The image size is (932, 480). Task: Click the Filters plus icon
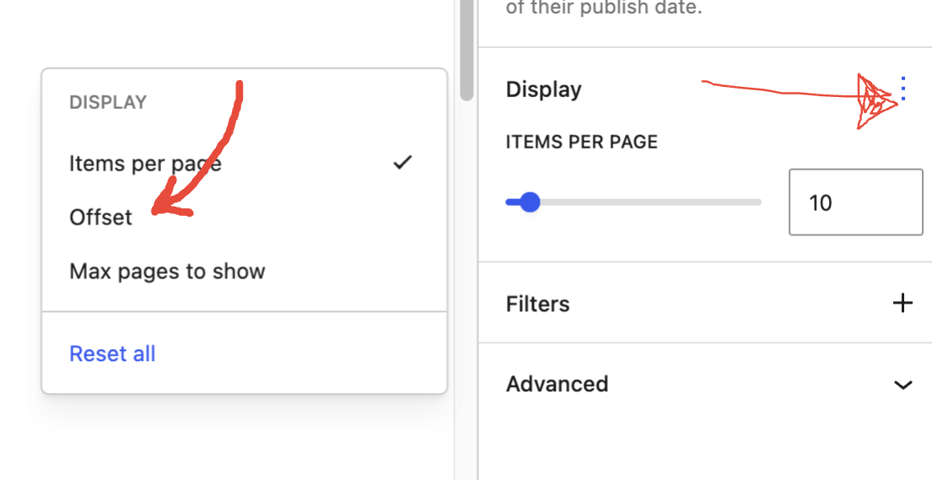pyautogui.click(x=902, y=304)
